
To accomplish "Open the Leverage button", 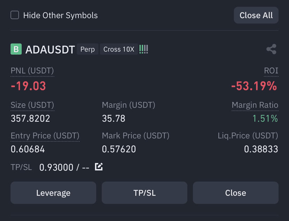I will 53,193.
